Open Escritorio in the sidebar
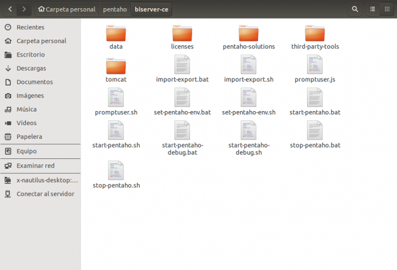Viewport: 397px width, 270px height. coord(40,54)
